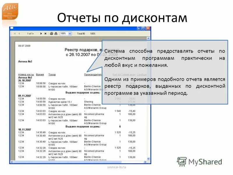Expand the 100% scale combo box arrow
Viewport: 233px width, 175px height.
point(70,34)
